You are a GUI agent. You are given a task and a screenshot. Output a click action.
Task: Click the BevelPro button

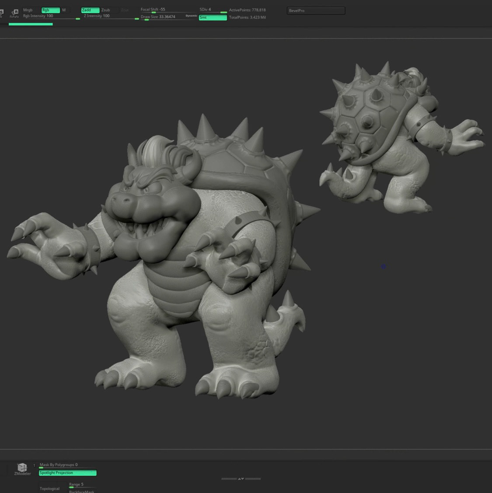(316, 10)
